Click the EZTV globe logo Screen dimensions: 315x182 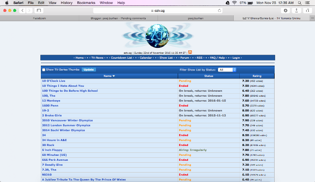157,36
